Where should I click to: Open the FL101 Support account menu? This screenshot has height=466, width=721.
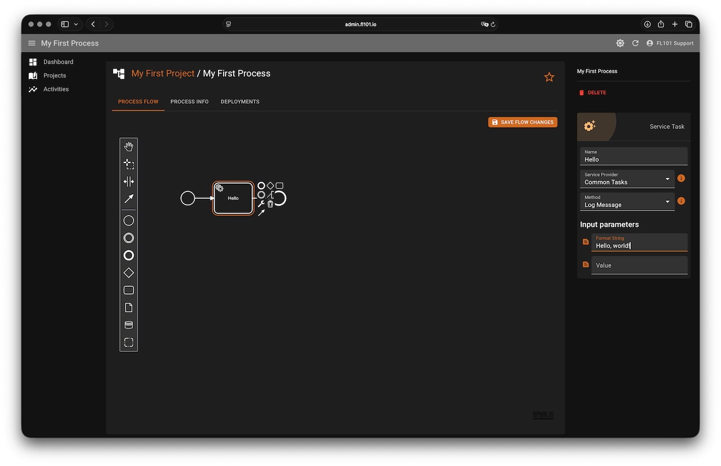pos(670,43)
